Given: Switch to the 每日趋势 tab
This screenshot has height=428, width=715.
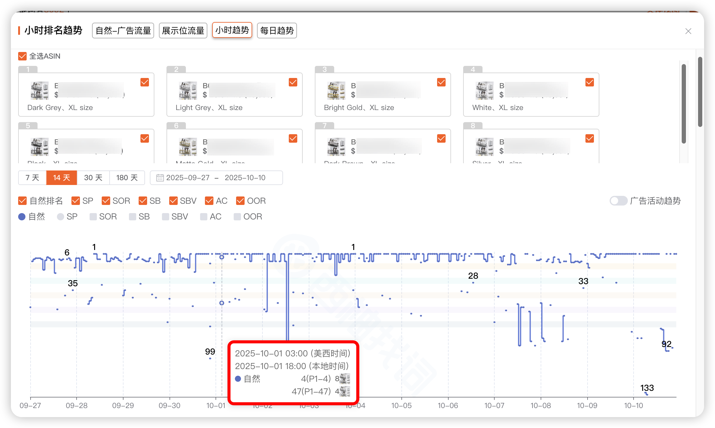Looking at the screenshot, I should point(277,31).
